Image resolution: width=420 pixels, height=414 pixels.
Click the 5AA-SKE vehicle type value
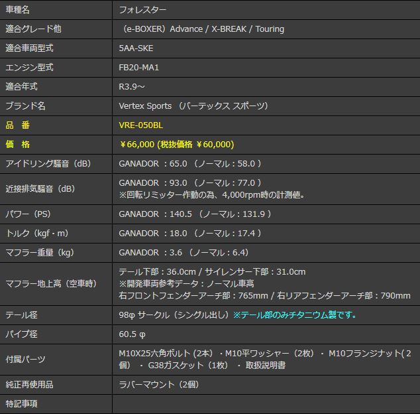[136, 48]
